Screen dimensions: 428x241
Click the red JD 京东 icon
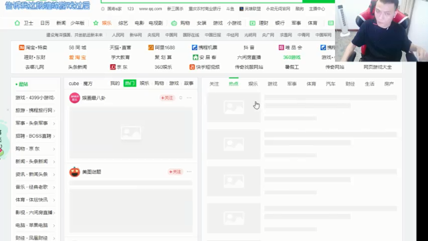click(x=113, y=67)
